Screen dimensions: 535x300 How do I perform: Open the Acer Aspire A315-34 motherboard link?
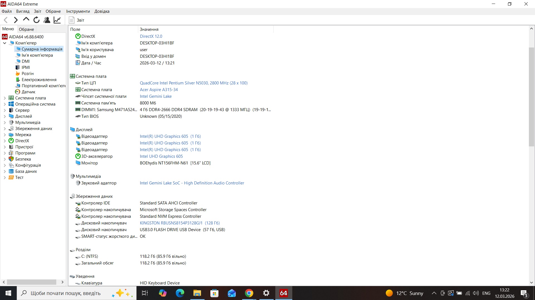click(x=159, y=89)
